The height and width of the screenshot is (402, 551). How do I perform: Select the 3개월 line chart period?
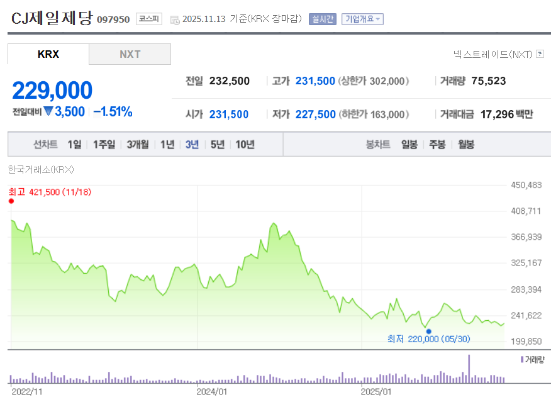click(138, 145)
